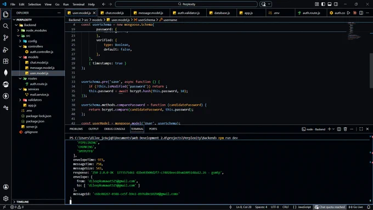The width and height of the screenshot is (373, 210).
Task: Run the file with the play icon
Action: 348,13
